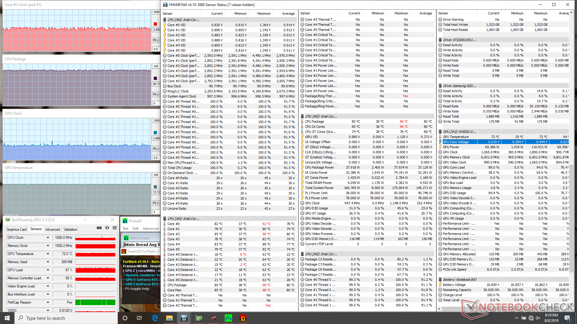Open the action center notification icon
Image resolution: width=577 pixels, height=324 pixels.
click(x=567, y=318)
